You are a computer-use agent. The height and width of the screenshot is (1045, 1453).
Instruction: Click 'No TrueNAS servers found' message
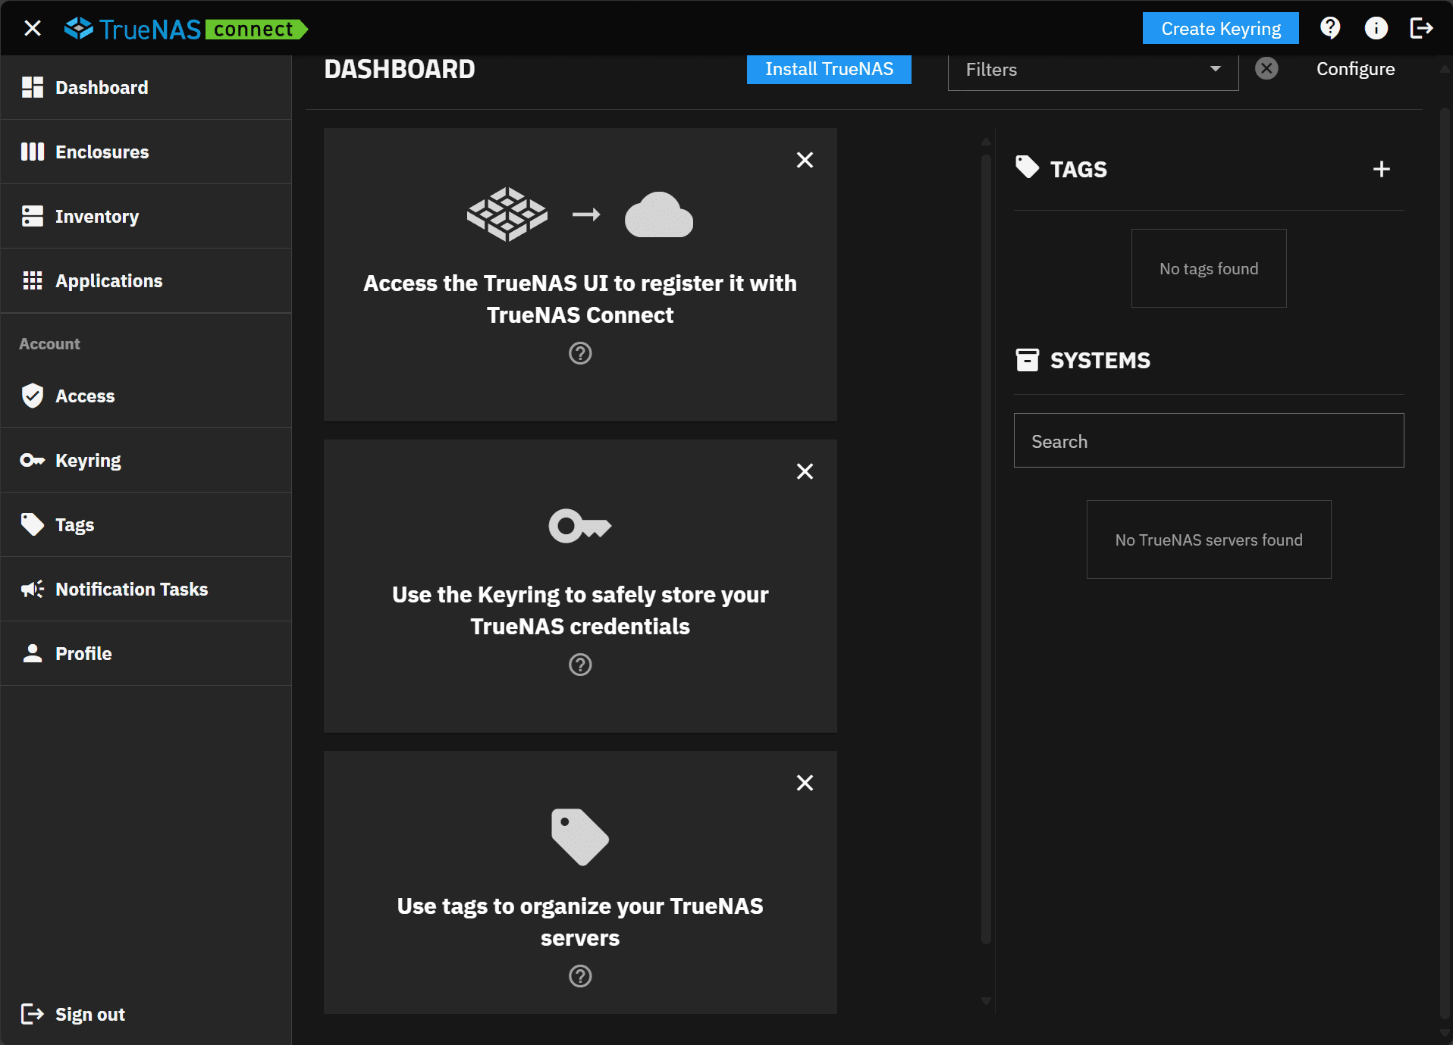point(1209,540)
